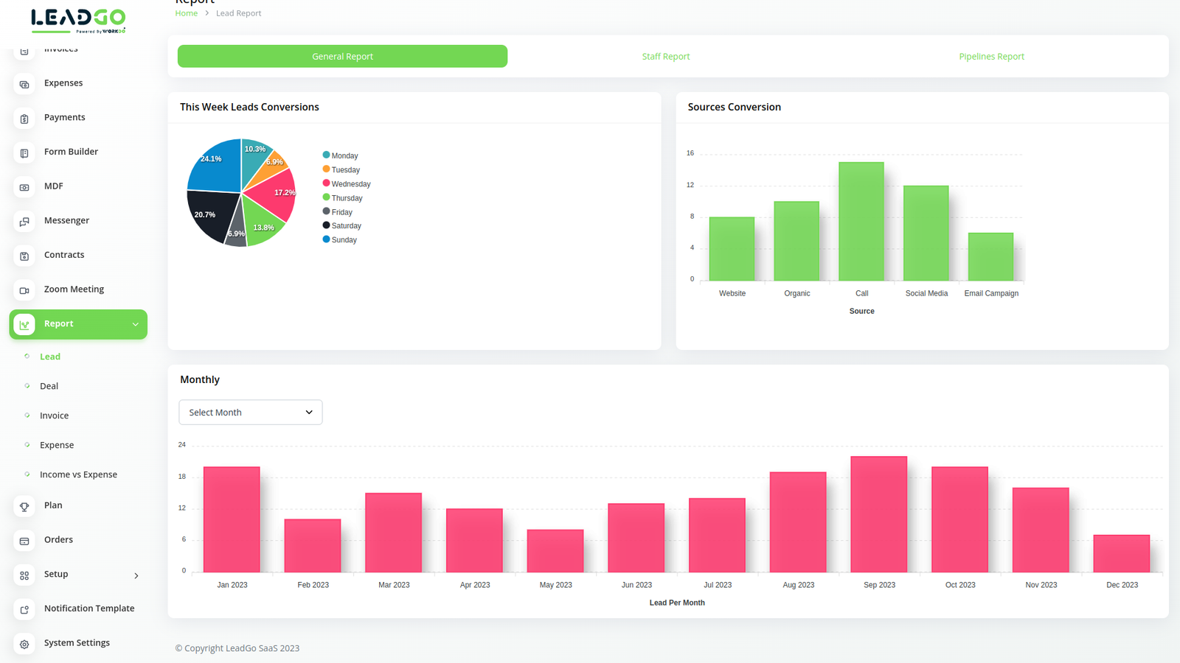The width and height of the screenshot is (1180, 663).
Task: Open the Select Month dropdown
Action: coord(250,413)
